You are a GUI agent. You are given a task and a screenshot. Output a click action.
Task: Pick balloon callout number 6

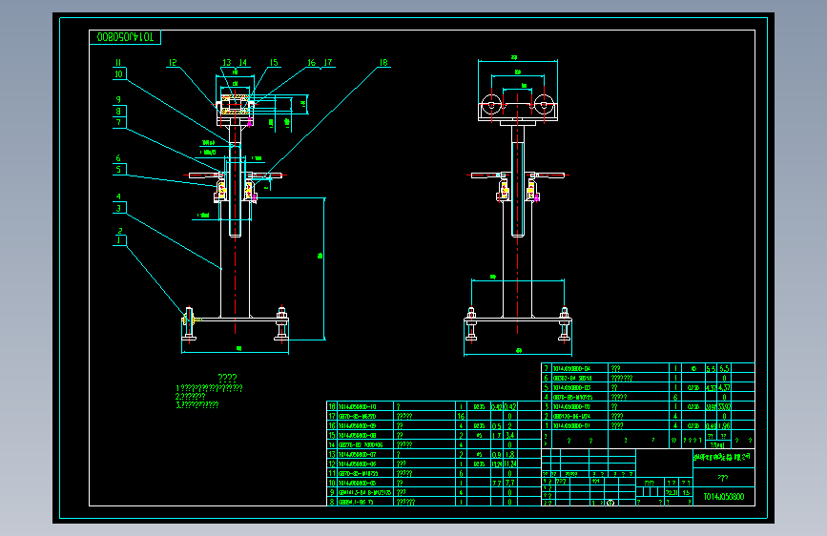pos(118,157)
